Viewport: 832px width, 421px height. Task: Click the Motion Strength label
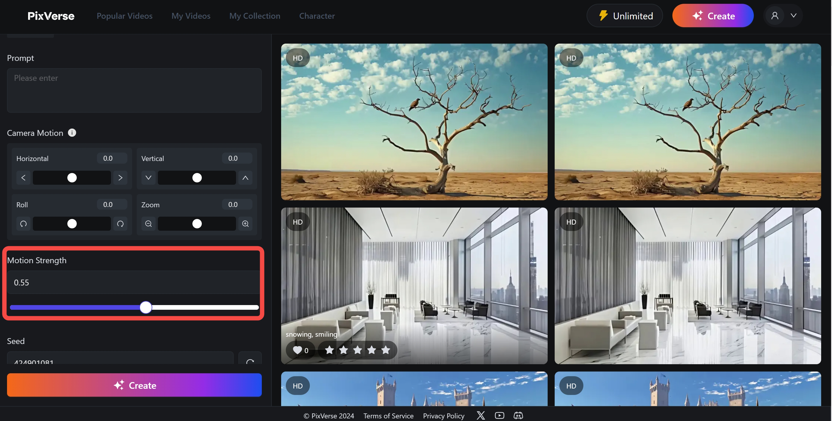coord(37,260)
